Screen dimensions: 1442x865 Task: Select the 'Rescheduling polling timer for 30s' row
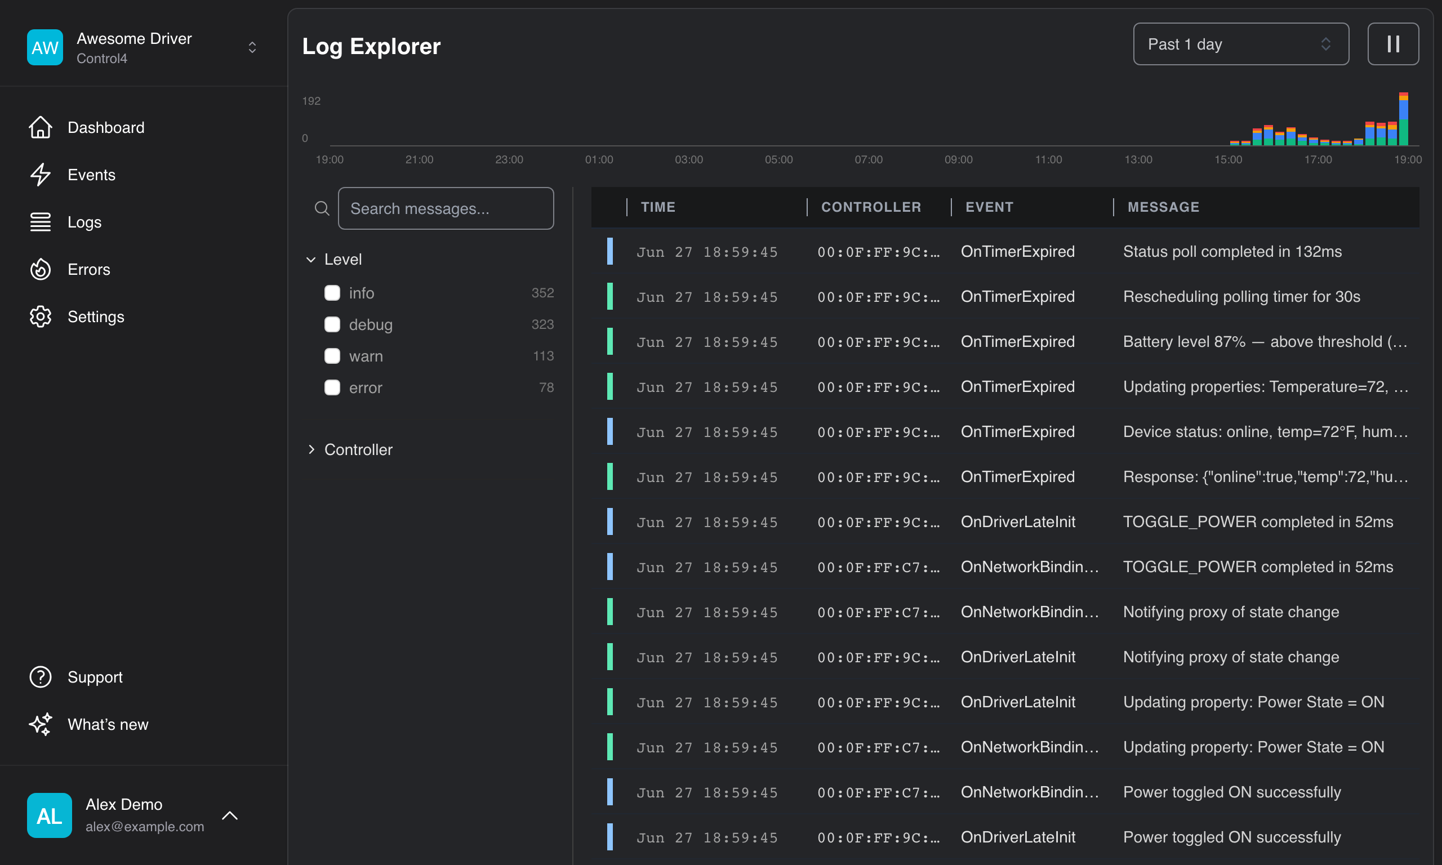(1005, 297)
